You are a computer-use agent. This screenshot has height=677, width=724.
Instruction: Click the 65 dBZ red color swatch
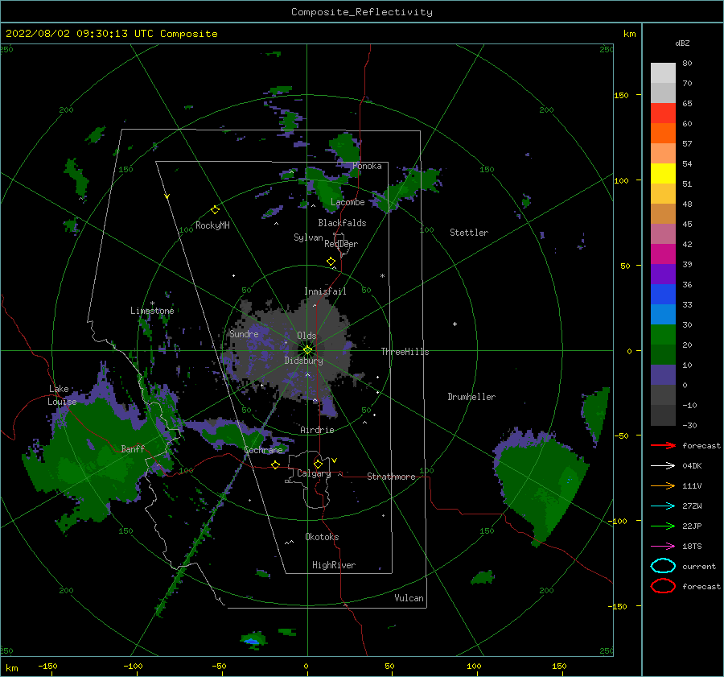click(663, 114)
